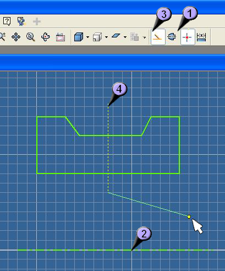Viewport: 225px width, 271px height.
Task: Open the red dashed rectangle view icon
Action: pyautogui.click(x=61, y=37)
